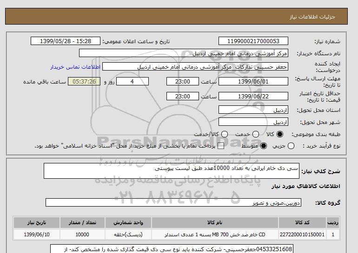Click the need date cell 1399/06/10
This screenshot has height=253, width=358.
pos(37,234)
